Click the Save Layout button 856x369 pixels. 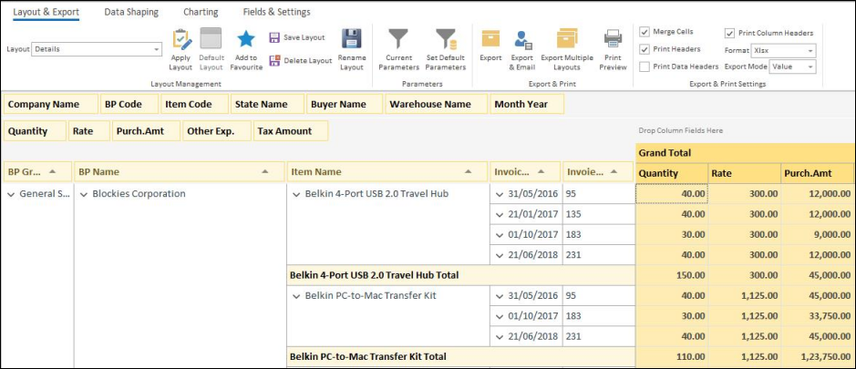click(297, 37)
